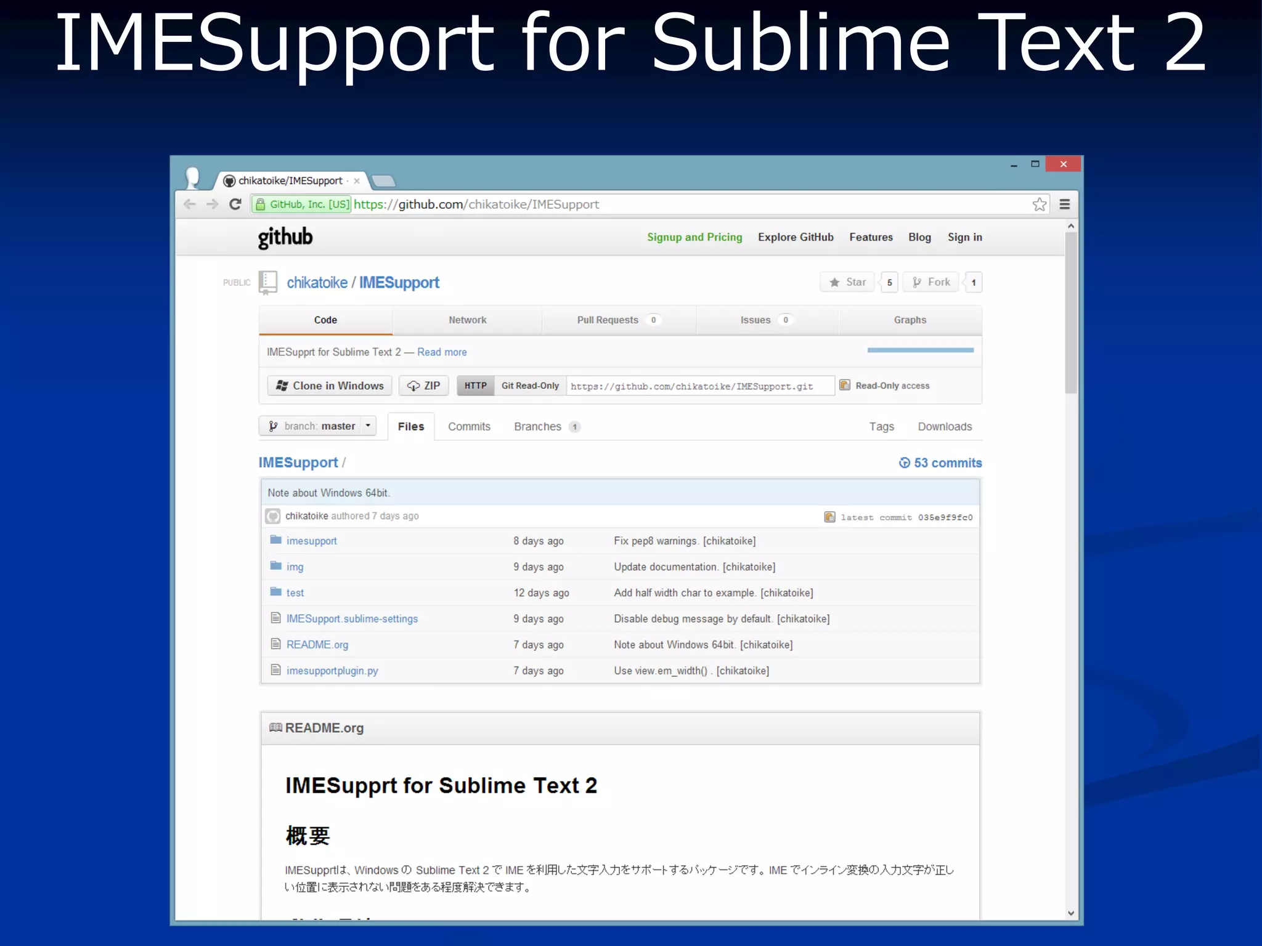Click the imesupport folder icon
The height and width of the screenshot is (946, 1262).
coord(276,540)
